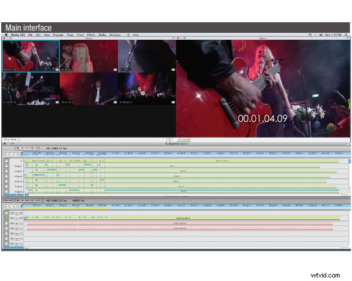Toggle the Cam 3 track circle
This screenshot has height=281, width=352.
pyautogui.click(x=6, y=176)
